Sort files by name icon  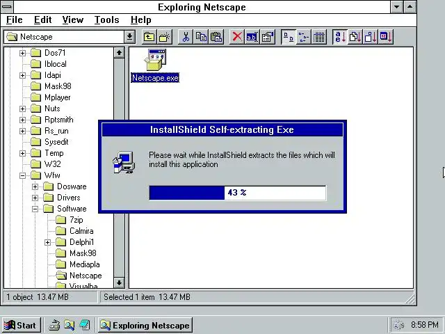340,37
